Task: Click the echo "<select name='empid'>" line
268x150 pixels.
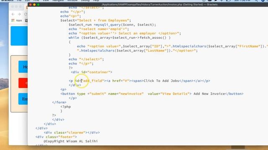Action: 99,29
